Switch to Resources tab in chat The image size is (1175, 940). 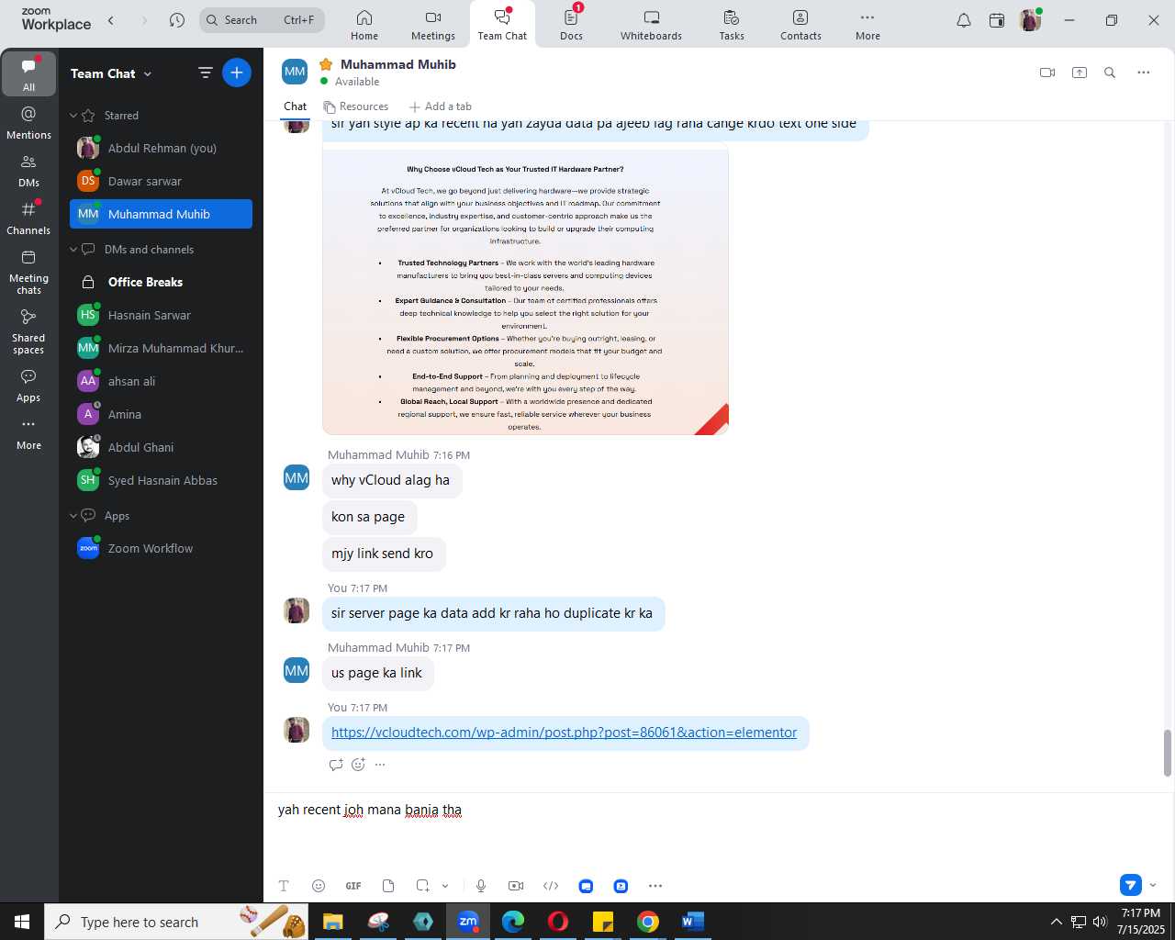click(x=356, y=106)
